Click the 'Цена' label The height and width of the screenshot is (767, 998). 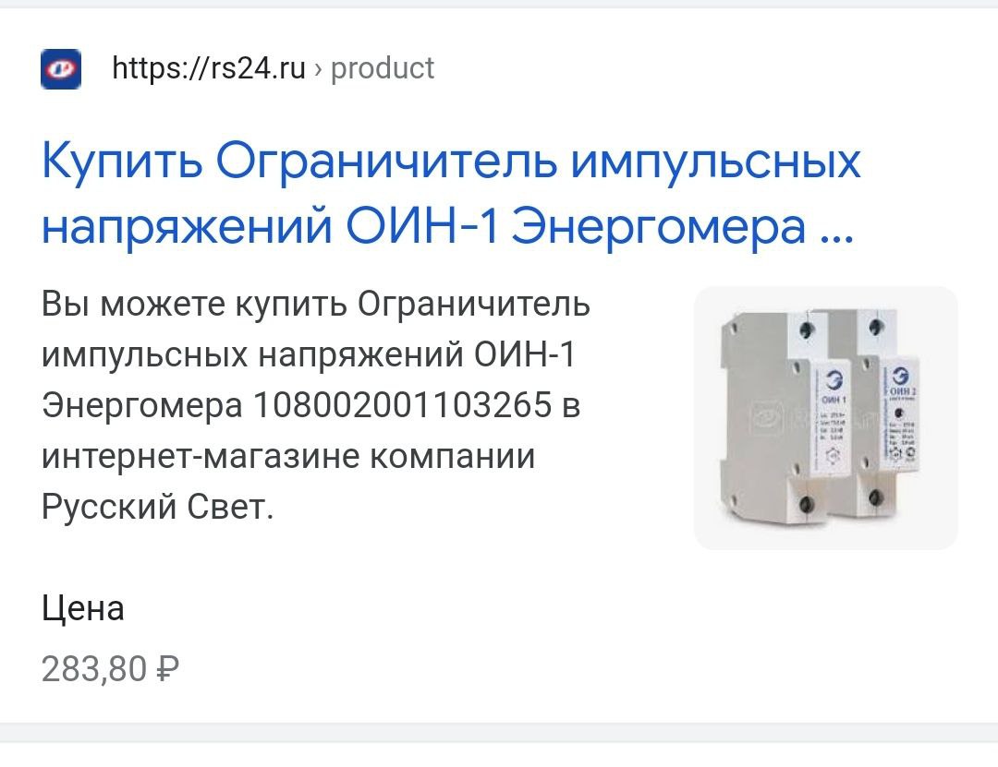(x=83, y=609)
